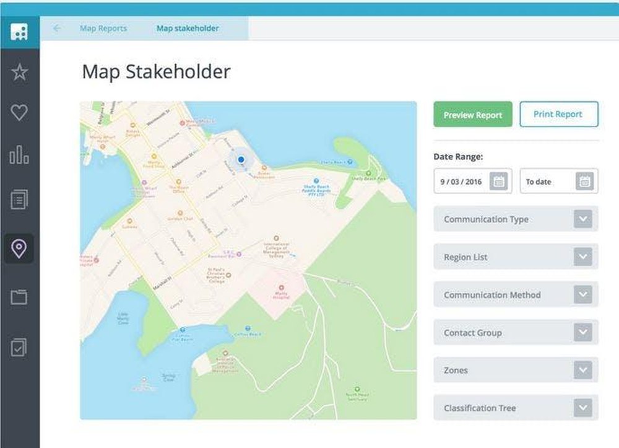Open favorites via the star icon

(x=19, y=72)
